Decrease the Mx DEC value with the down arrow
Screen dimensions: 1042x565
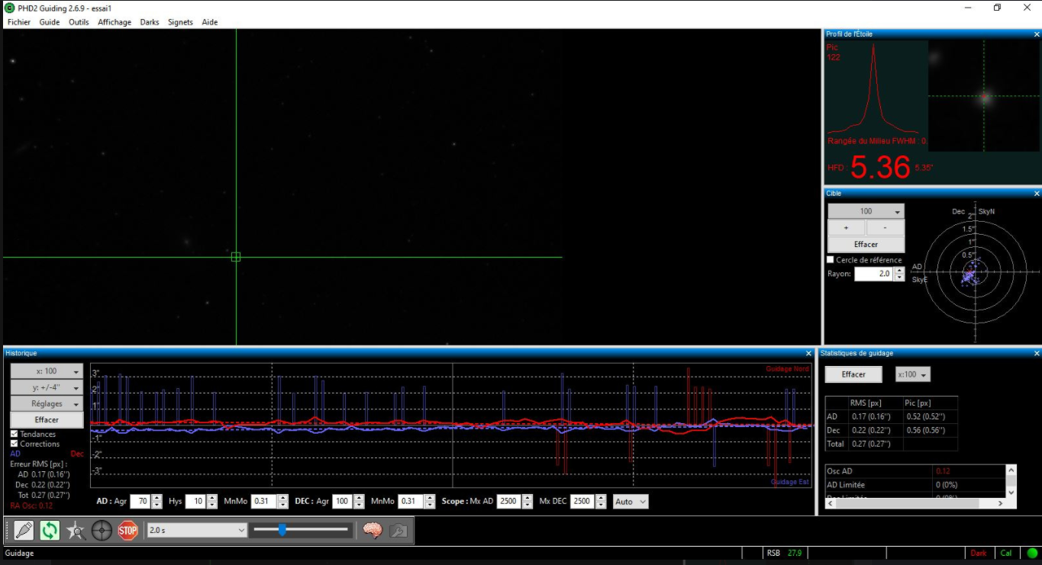601,506
